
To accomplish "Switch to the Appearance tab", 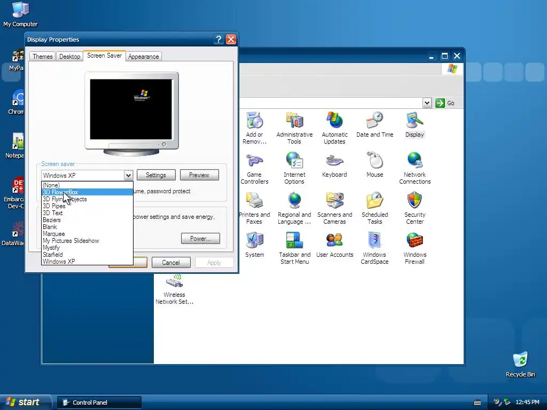I will pyautogui.click(x=143, y=57).
